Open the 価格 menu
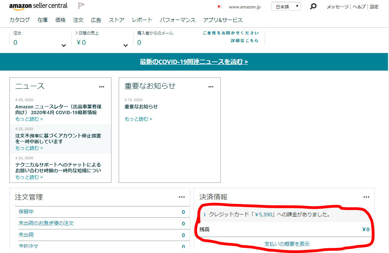389x253 pixels. (x=60, y=20)
